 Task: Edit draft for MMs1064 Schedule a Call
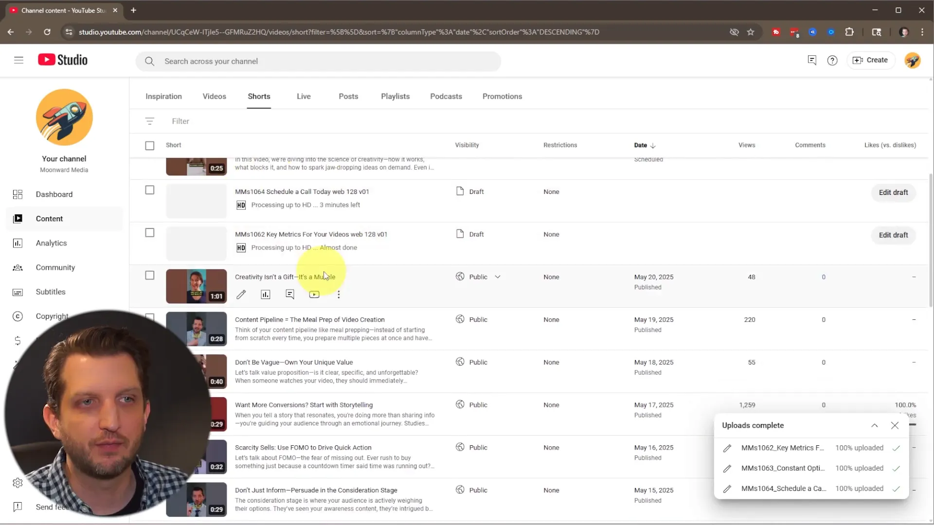point(893,192)
